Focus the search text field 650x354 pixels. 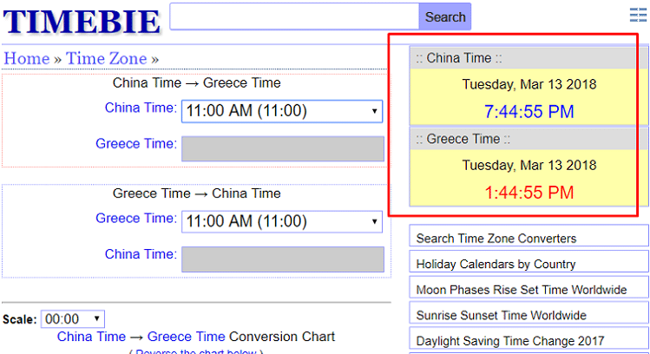(x=294, y=16)
